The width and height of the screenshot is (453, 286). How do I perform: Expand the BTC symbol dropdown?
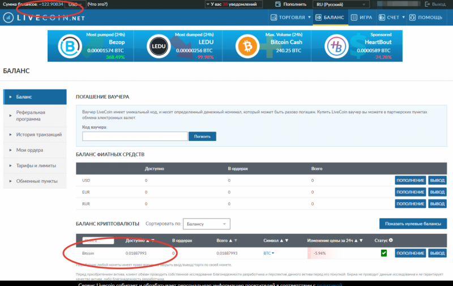pyautogui.click(x=273, y=253)
